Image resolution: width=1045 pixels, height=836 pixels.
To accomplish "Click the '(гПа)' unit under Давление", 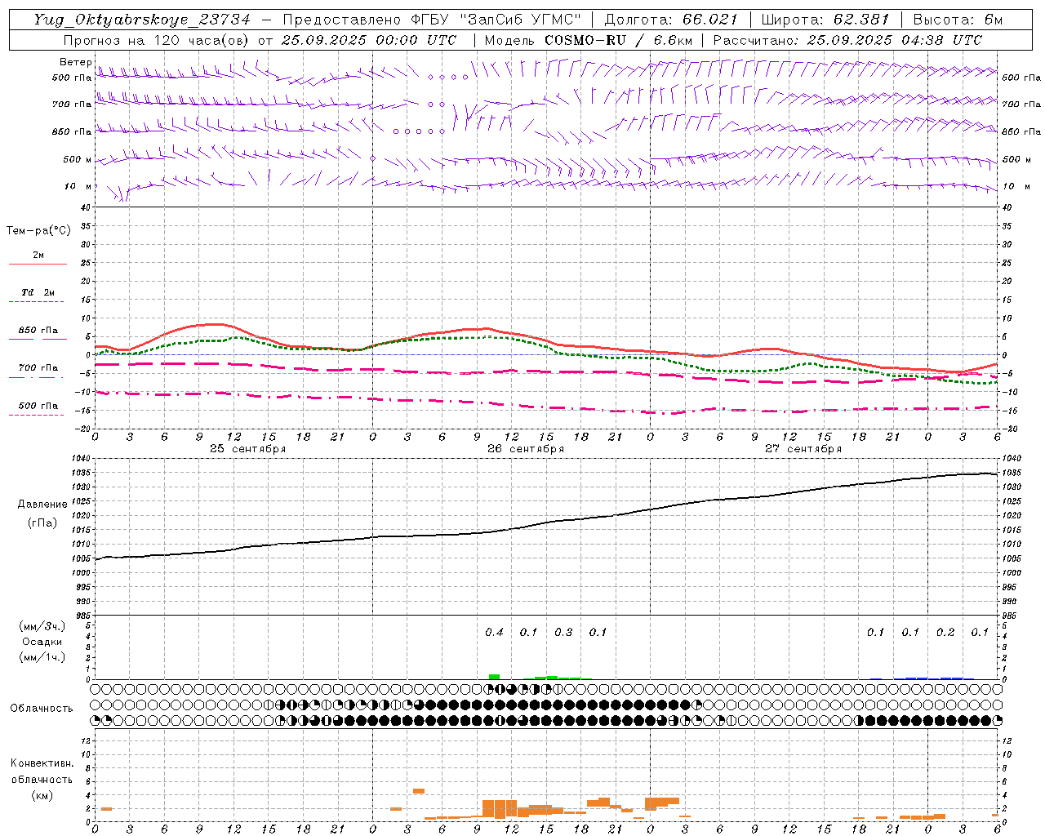I will coord(42,522).
